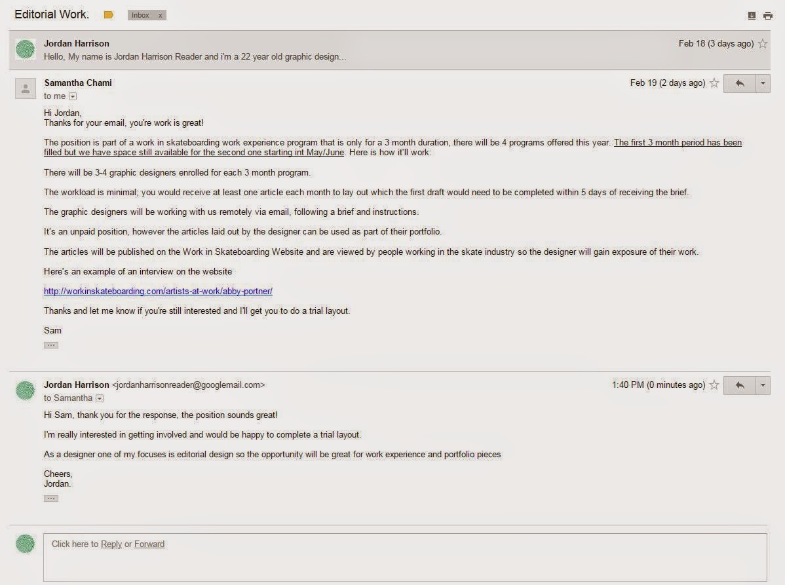Click the Forward link in reply box
Viewport: 785px width, 585px height.
149,544
